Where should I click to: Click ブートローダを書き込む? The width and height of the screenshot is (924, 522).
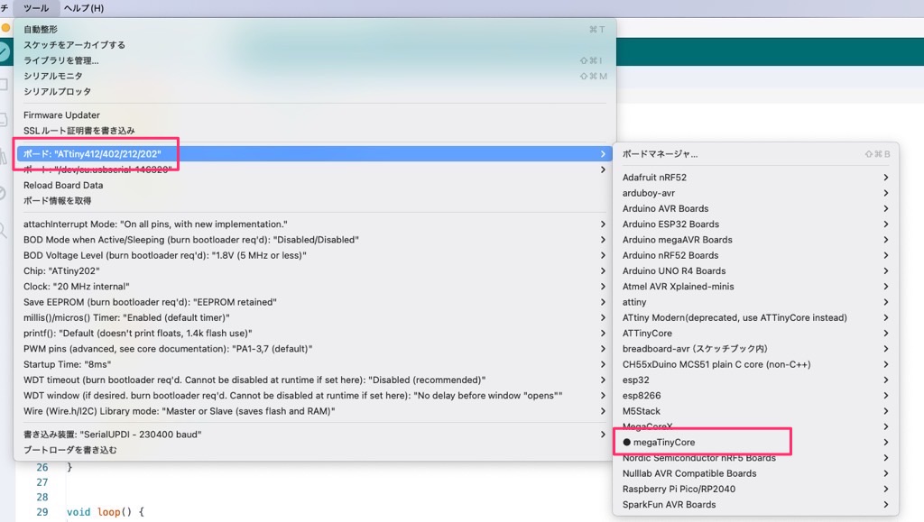tap(70, 450)
